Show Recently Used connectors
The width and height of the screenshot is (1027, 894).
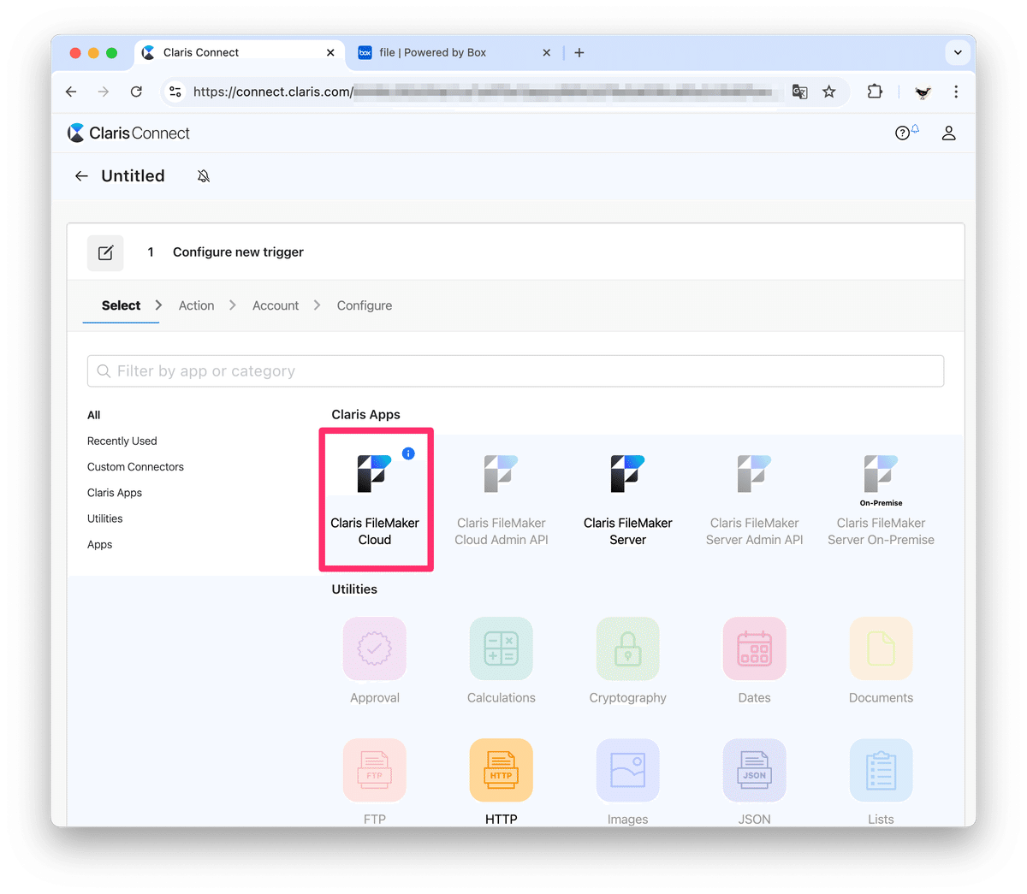122,441
